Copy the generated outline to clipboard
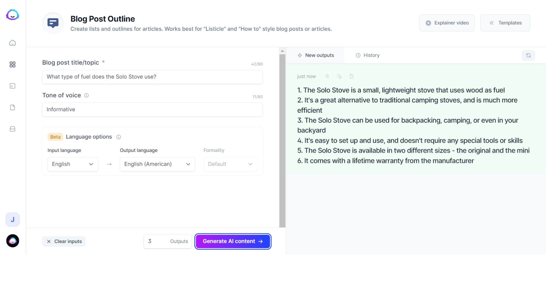This screenshot has height=307, width=546. click(x=339, y=76)
